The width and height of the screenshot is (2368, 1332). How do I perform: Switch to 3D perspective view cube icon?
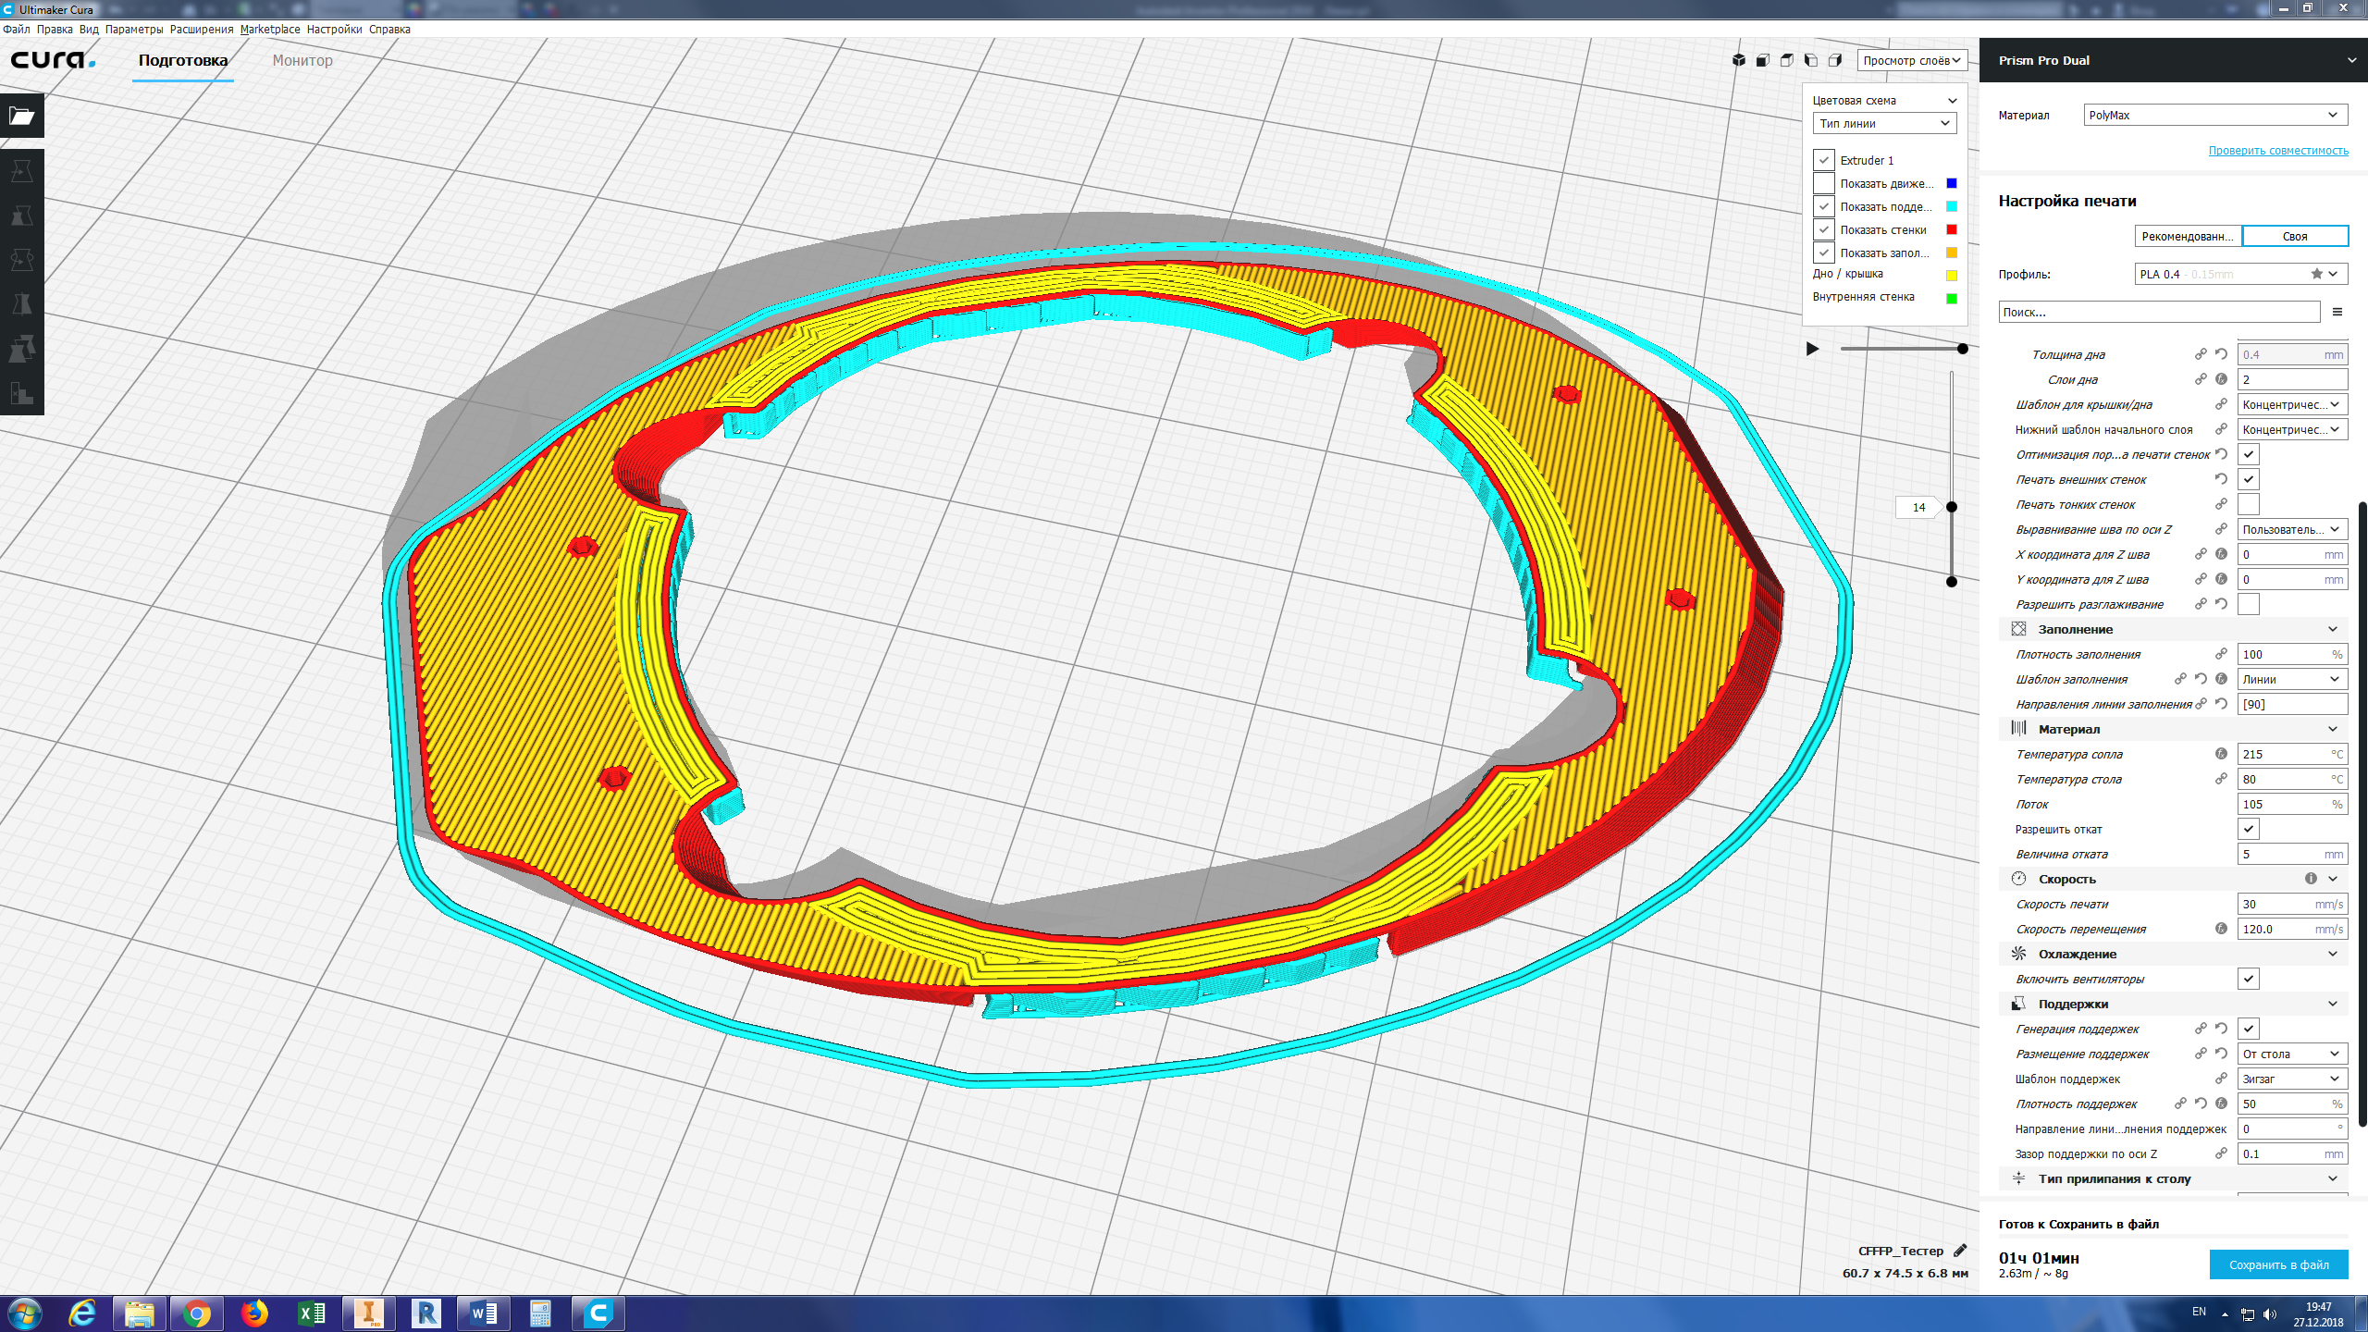(x=1738, y=60)
